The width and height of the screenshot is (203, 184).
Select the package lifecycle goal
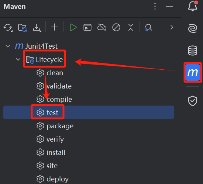click(60, 126)
